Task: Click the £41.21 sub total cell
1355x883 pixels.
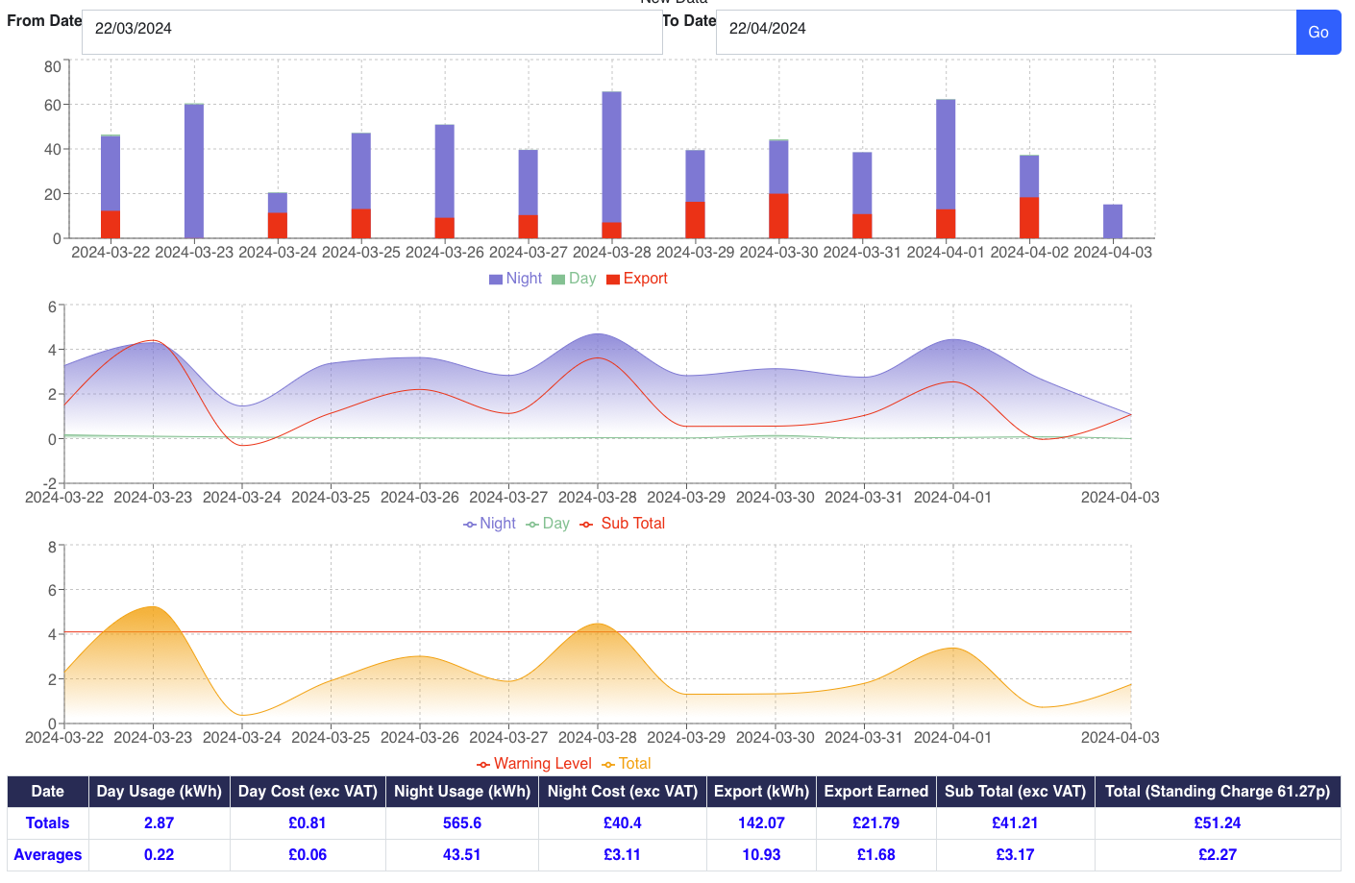Action: pyautogui.click(x=1016, y=823)
